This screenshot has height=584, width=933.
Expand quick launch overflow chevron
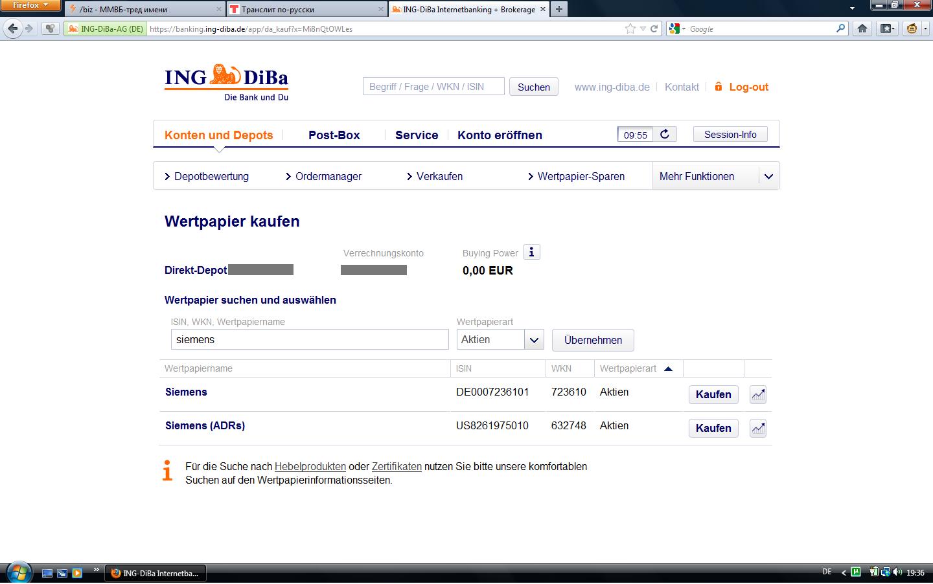97,570
